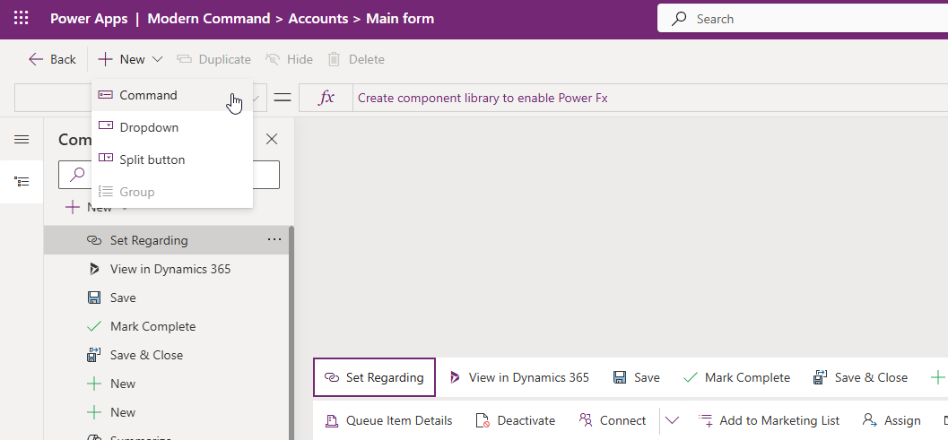The image size is (948, 440).
Task: Click Save & Close in preview bar
Action: click(860, 378)
